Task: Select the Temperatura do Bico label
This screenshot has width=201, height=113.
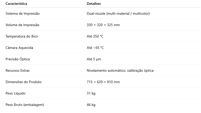Action: (x=22, y=36)
